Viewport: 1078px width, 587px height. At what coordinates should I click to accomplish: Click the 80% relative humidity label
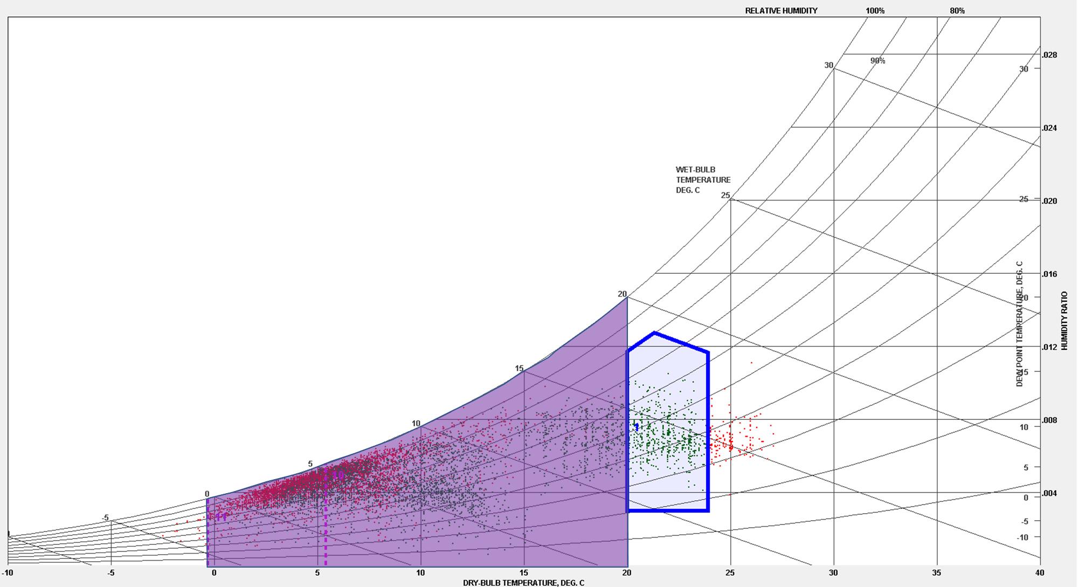pyautogui.click(x=957, y=11)
